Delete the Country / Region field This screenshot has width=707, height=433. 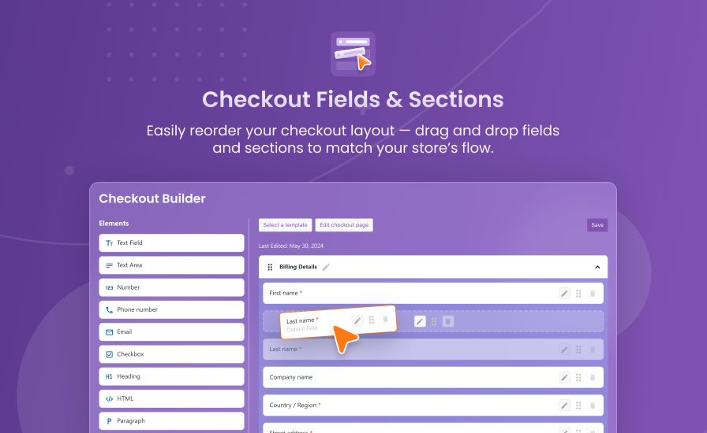coord(593,405)
